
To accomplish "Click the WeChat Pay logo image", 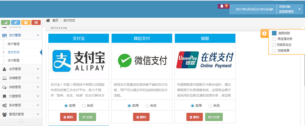I will 142,61.
